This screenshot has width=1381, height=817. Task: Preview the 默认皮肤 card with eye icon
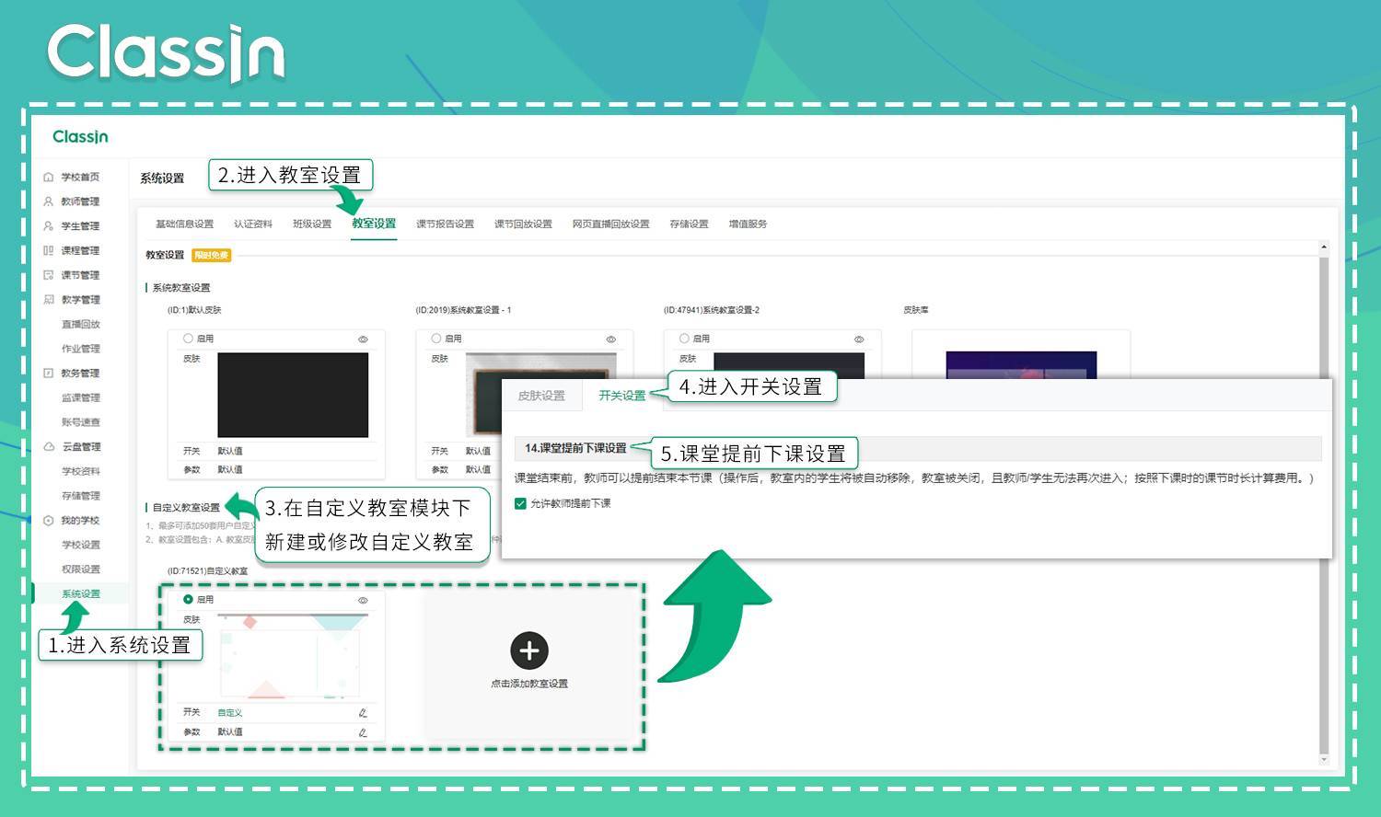[x=363, y=339]
